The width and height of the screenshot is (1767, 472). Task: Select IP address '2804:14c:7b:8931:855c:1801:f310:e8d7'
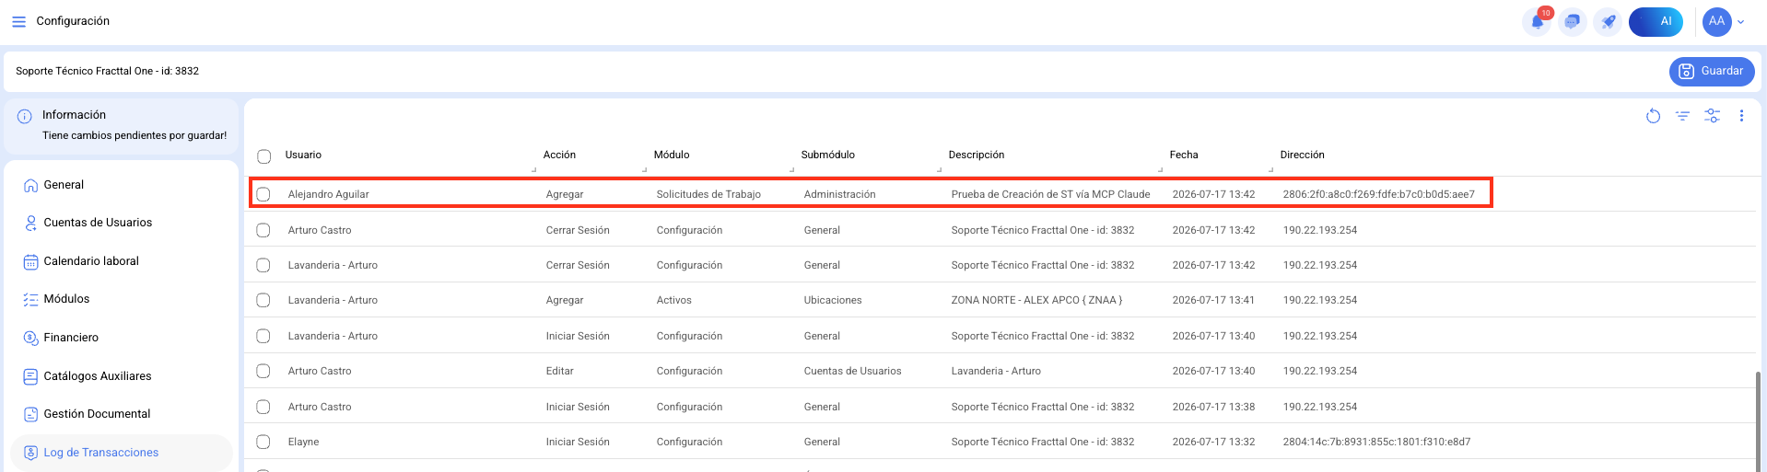1376,442
